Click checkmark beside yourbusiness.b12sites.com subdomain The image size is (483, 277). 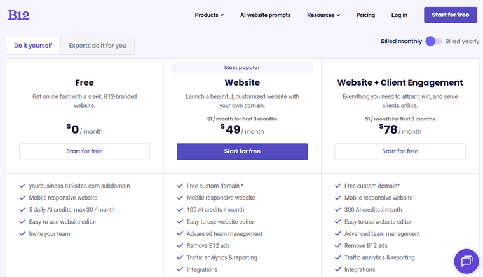click(x=22, y=186)
